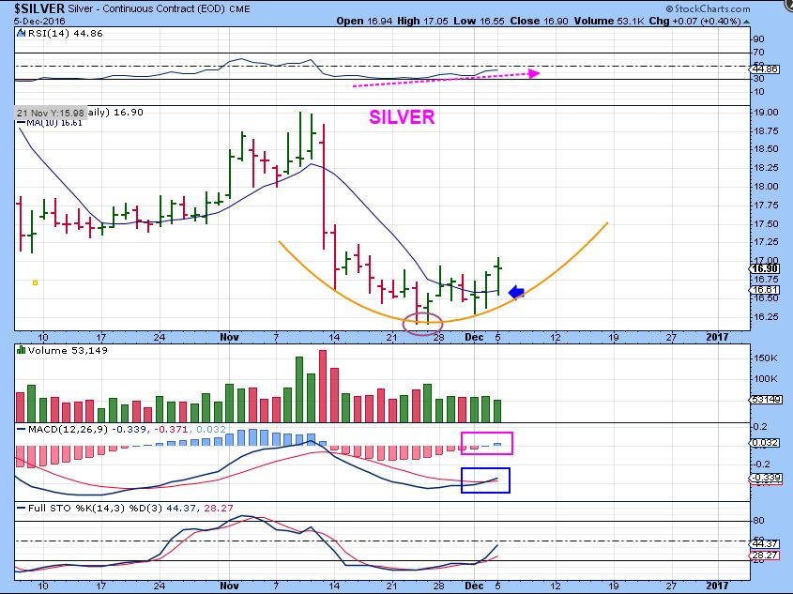Click the '21 Nov Y:15.98' crosshair tooltip

coord(50,114)
